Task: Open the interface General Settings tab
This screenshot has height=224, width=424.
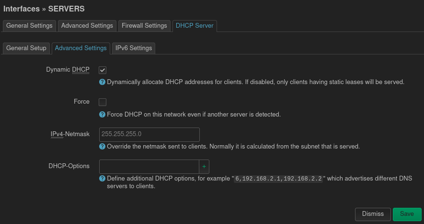Action: coord(30,25)
